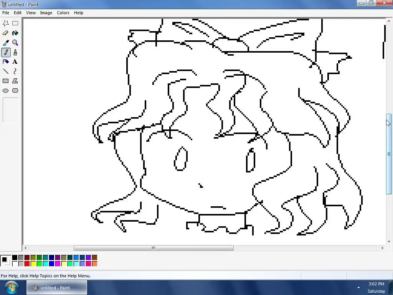This screenshot has width=393, height=295.
Task: Click the Paint icon in the title bar
Action: (4, 4)
